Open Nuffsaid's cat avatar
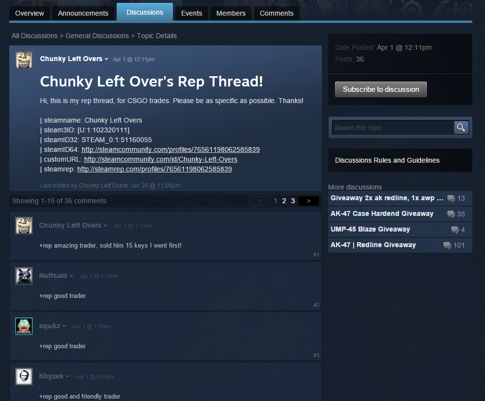The image size is (485, 401). [x=24, y=276]
